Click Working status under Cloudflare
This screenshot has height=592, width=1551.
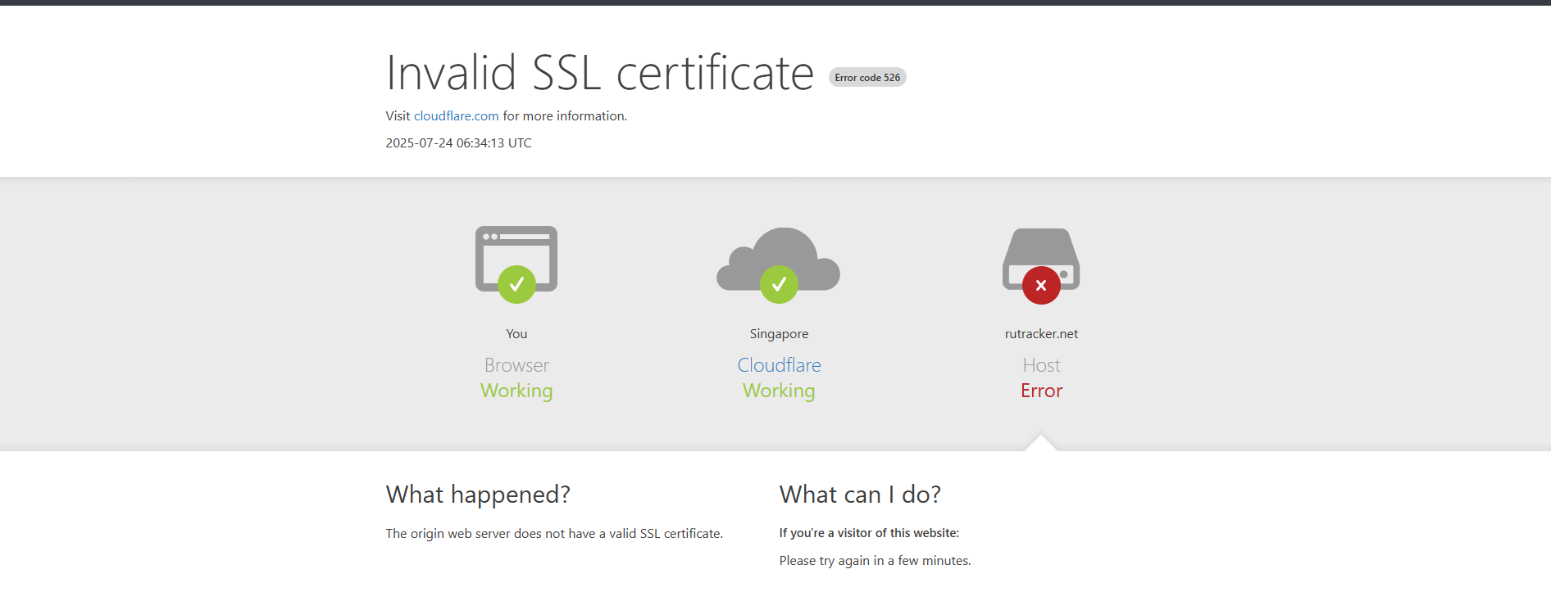779,391
